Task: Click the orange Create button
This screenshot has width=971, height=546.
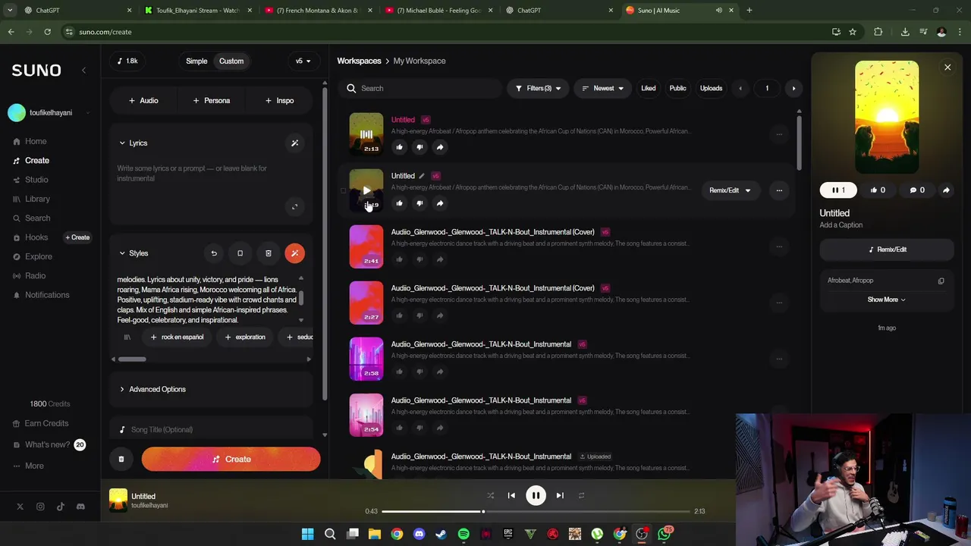Action: [x=231, y=459]
